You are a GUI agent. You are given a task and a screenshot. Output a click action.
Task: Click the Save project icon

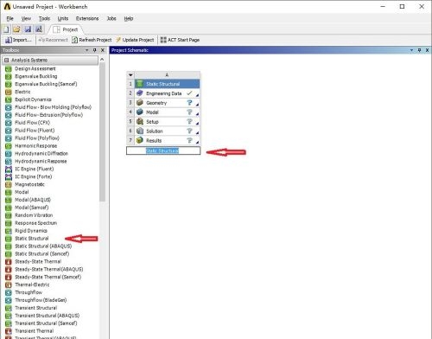pos(28,29)
